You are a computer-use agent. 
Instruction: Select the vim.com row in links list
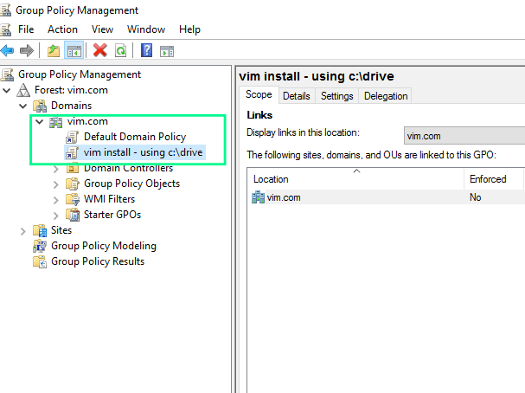283,197
